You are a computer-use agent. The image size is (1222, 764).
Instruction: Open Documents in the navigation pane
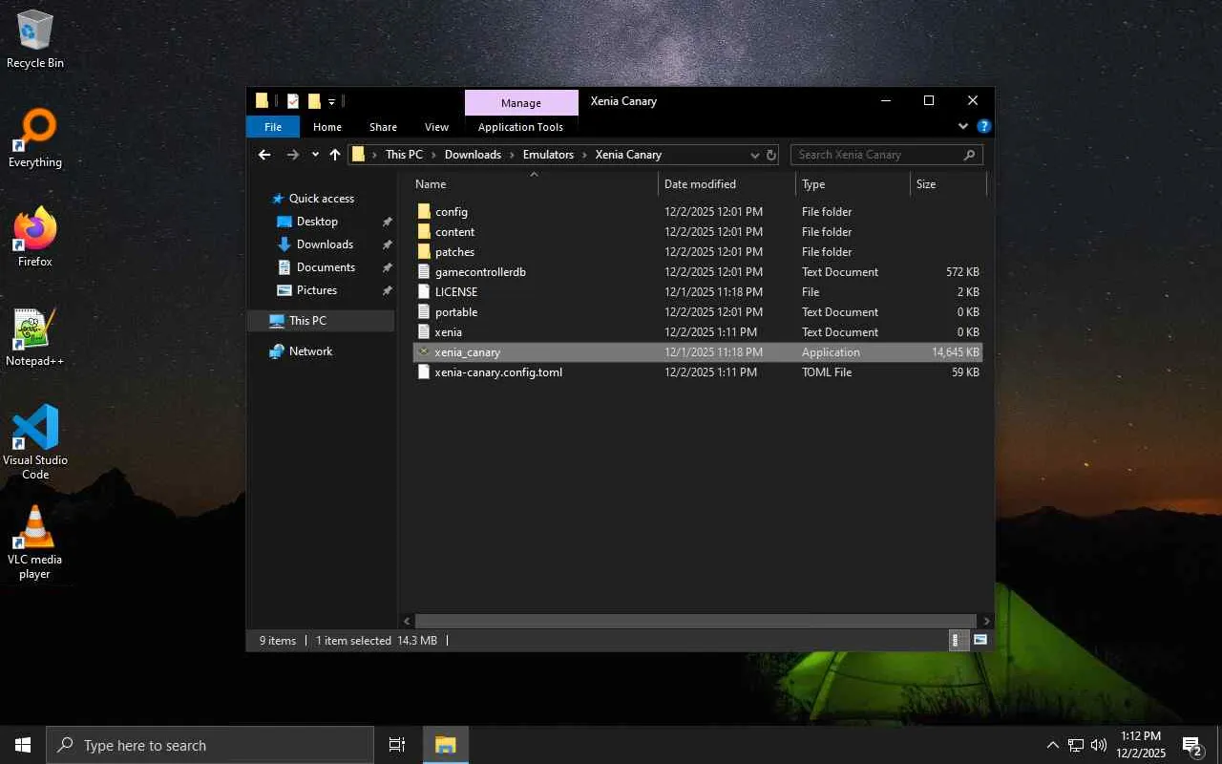pyautogui.click(x=326, y=267)
